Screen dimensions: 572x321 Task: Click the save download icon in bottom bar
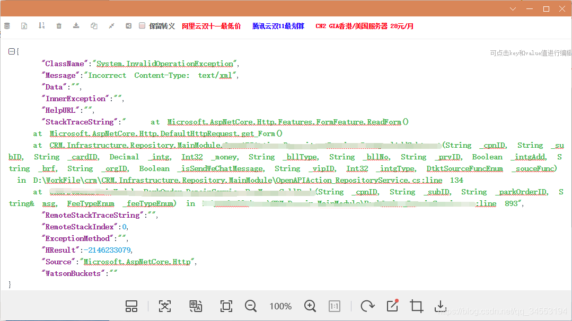coord(441,306)
